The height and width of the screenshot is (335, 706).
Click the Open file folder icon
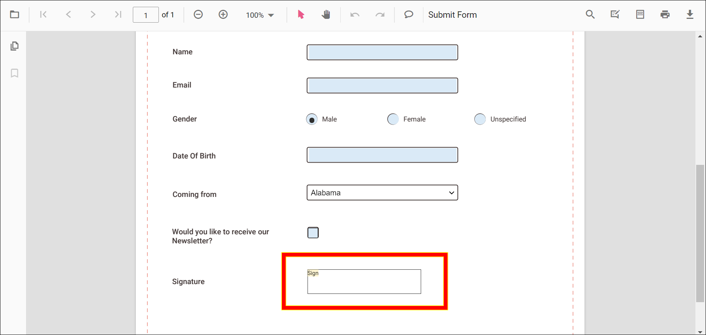15,15
